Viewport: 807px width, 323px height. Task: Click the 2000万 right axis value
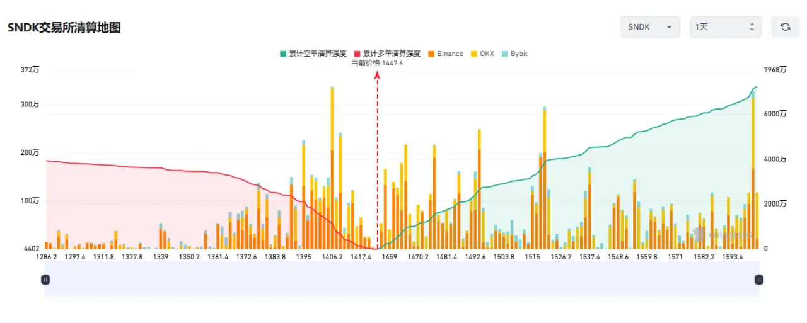tap(775, 204)
